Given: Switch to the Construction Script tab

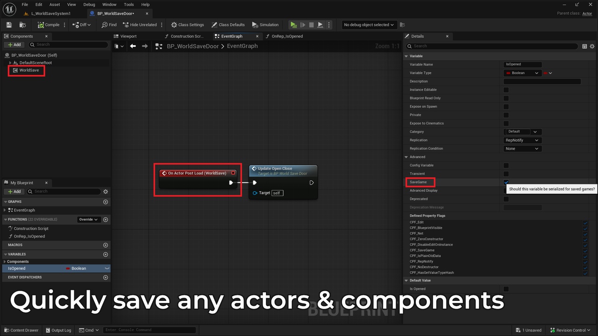Looking at the screenshot, I should tap(187, 36).
